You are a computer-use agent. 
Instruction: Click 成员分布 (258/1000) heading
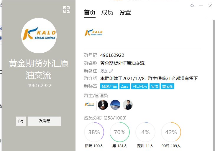point(105,118)
